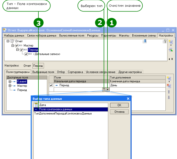
Task: Collapse the Период tree node
Action: (x=17, y=49)
